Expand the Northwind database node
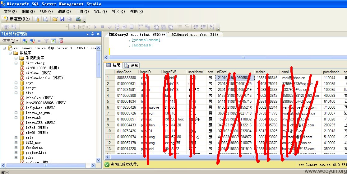347x174 pixels. [16, 148]
